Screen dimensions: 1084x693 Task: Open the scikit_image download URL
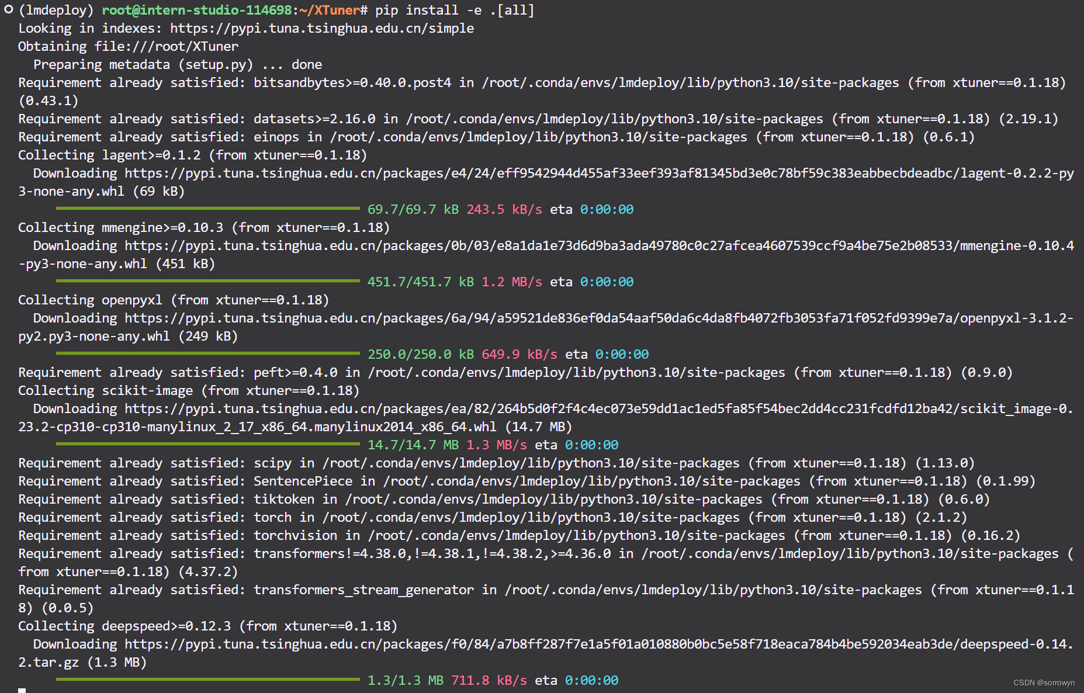599,409
